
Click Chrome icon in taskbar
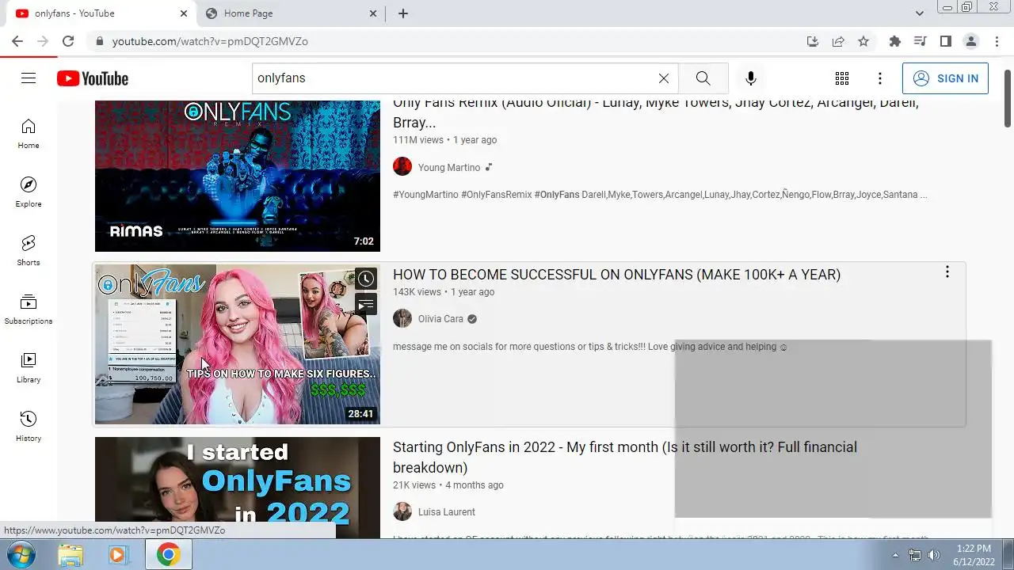pos(168,555)
